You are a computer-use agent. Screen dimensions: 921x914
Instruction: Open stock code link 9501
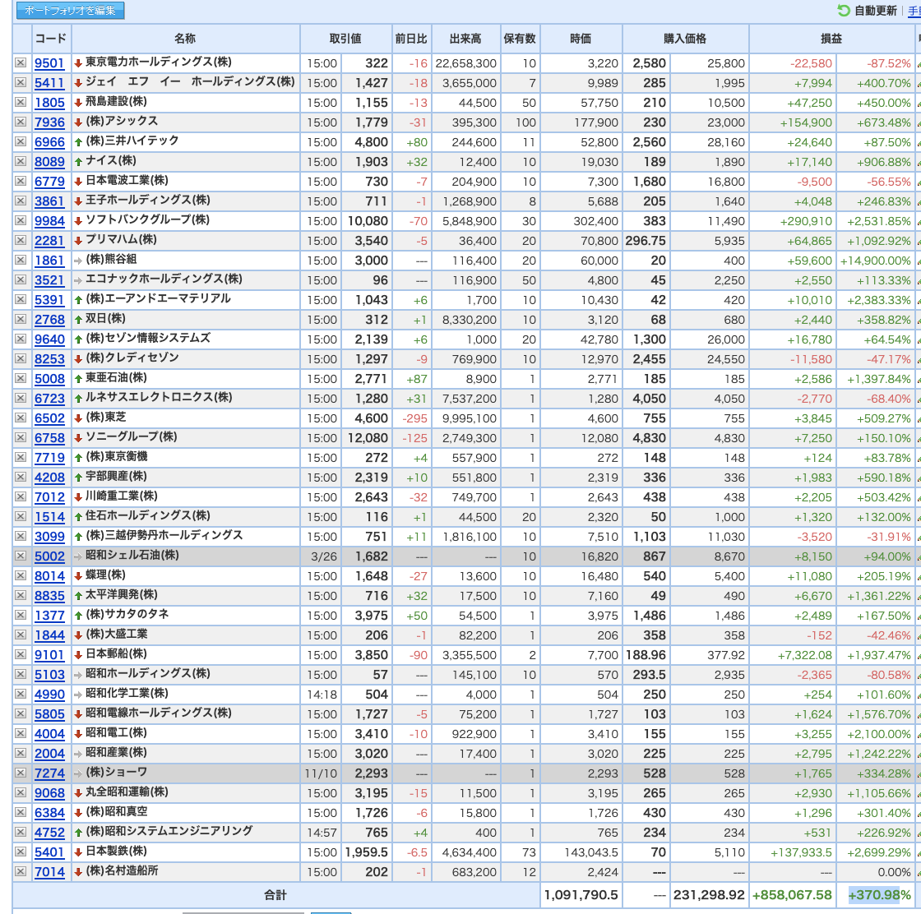49,63
